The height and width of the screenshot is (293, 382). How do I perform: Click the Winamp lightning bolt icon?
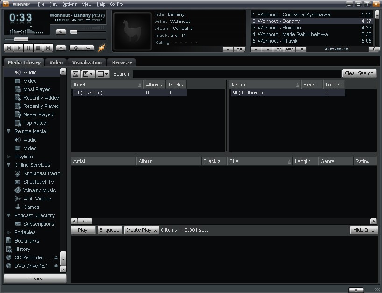[102, 48]
